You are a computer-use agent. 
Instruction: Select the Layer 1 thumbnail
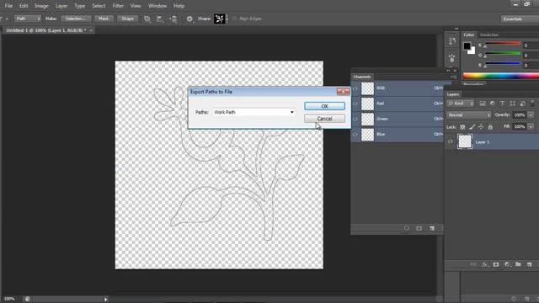click(465, 141)
